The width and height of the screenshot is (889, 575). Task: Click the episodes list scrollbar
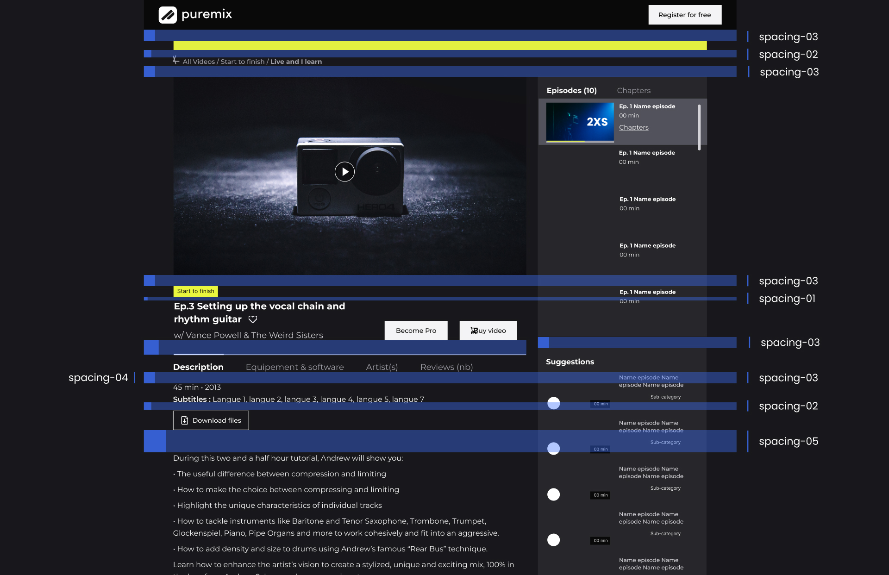click(699, 127)
